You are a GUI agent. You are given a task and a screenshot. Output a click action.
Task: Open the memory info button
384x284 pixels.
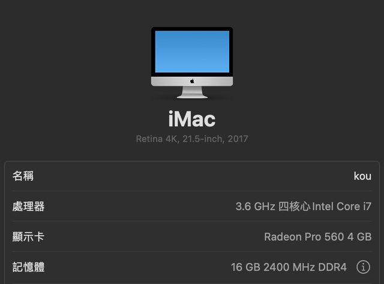363,267
